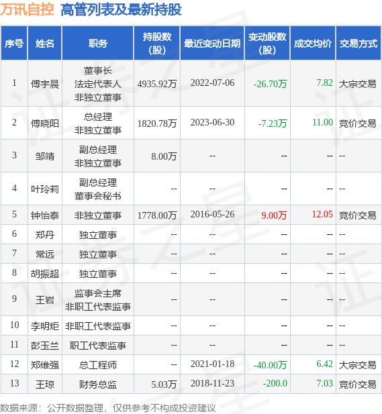The width and height of the screenshot is (382, 414).
Task: Click the name 钟怡泰
Action: click(x=45, y=215)
